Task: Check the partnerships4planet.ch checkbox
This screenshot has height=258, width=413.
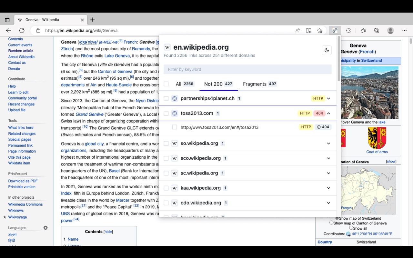Action: [166, 98]
